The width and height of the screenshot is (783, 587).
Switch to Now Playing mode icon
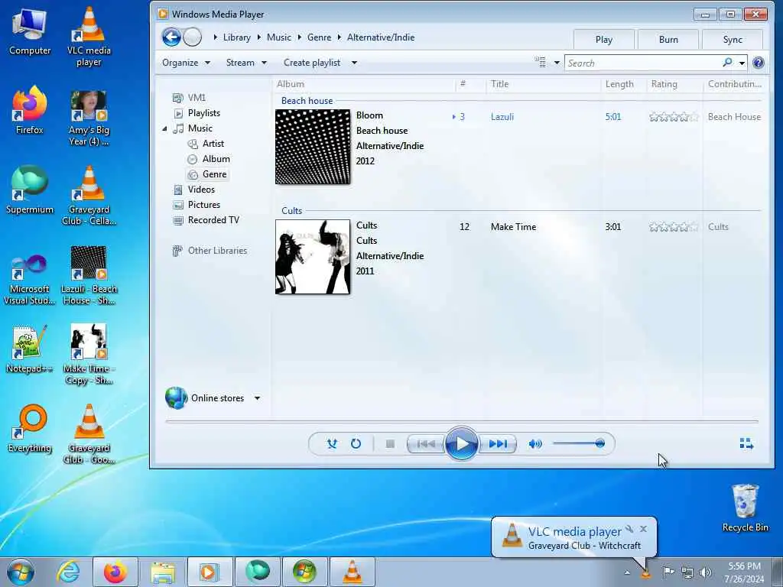(746, 443)
